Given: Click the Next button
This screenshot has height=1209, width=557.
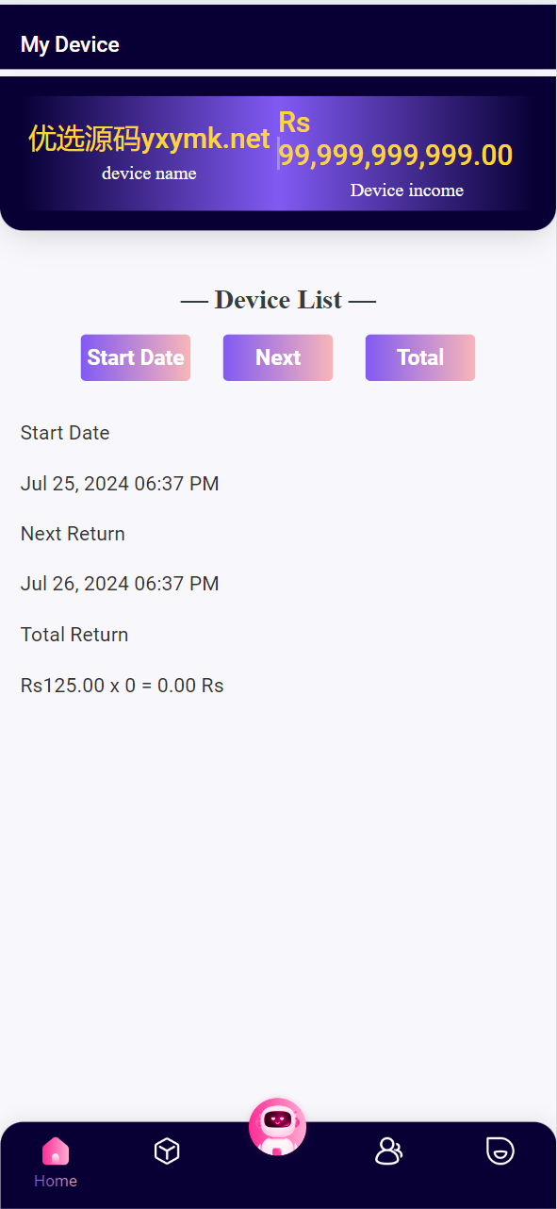Looking at the screenshot, I should pyautogui.click(x=278, y=357).
